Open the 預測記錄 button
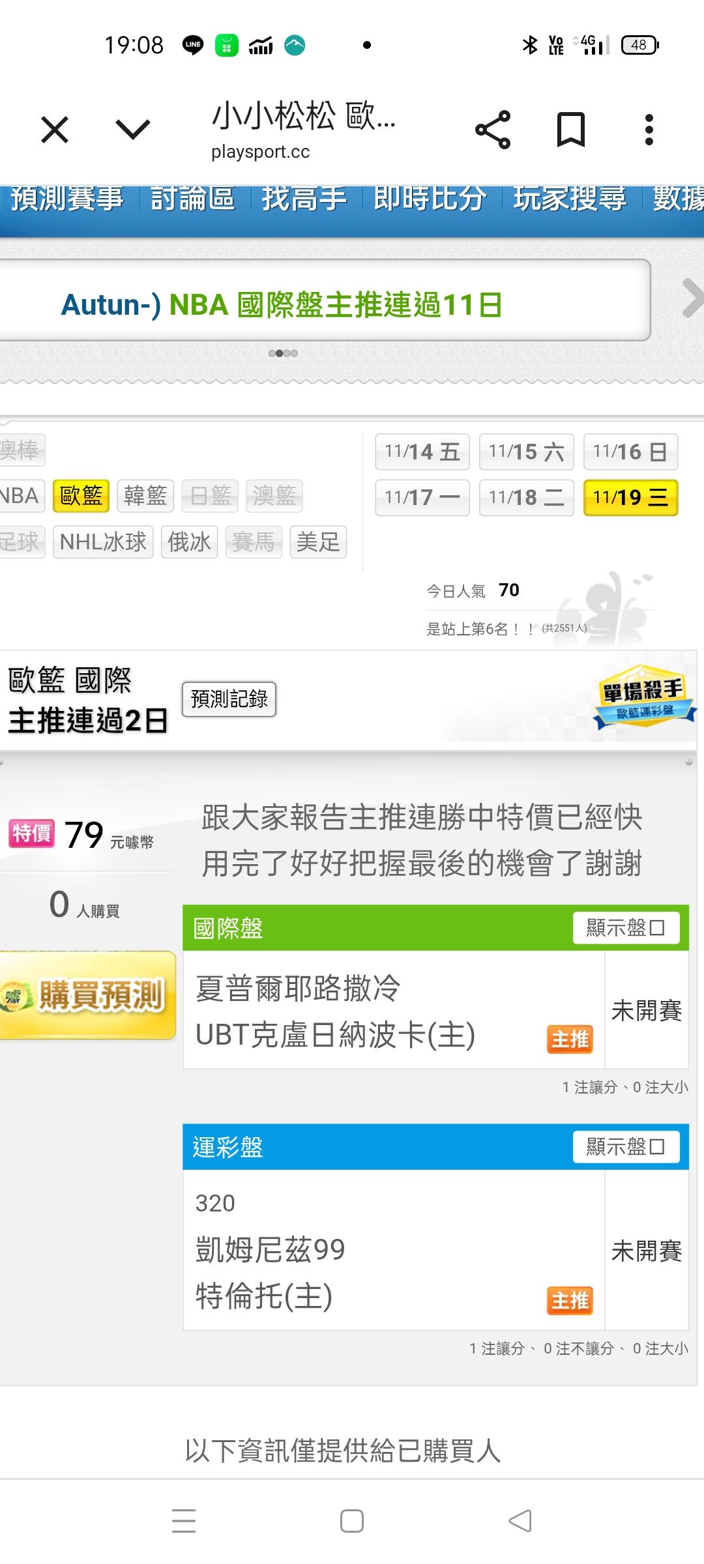 click(x=229, y=699)
